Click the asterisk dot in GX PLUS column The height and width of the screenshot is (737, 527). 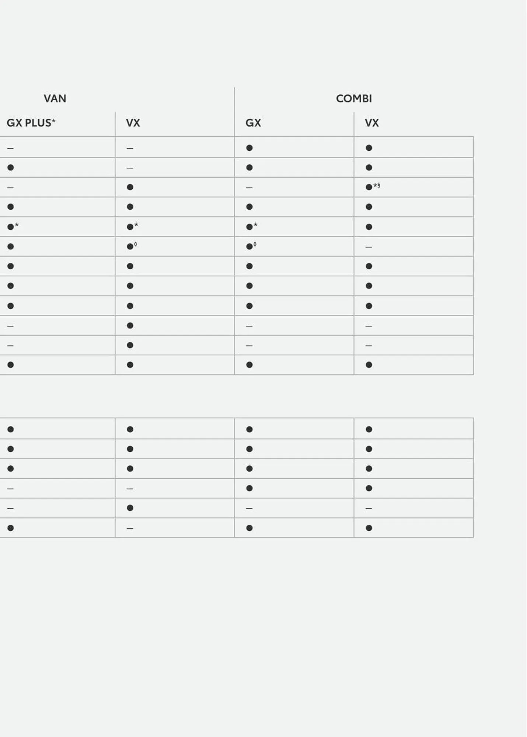[x=11, y=227]
